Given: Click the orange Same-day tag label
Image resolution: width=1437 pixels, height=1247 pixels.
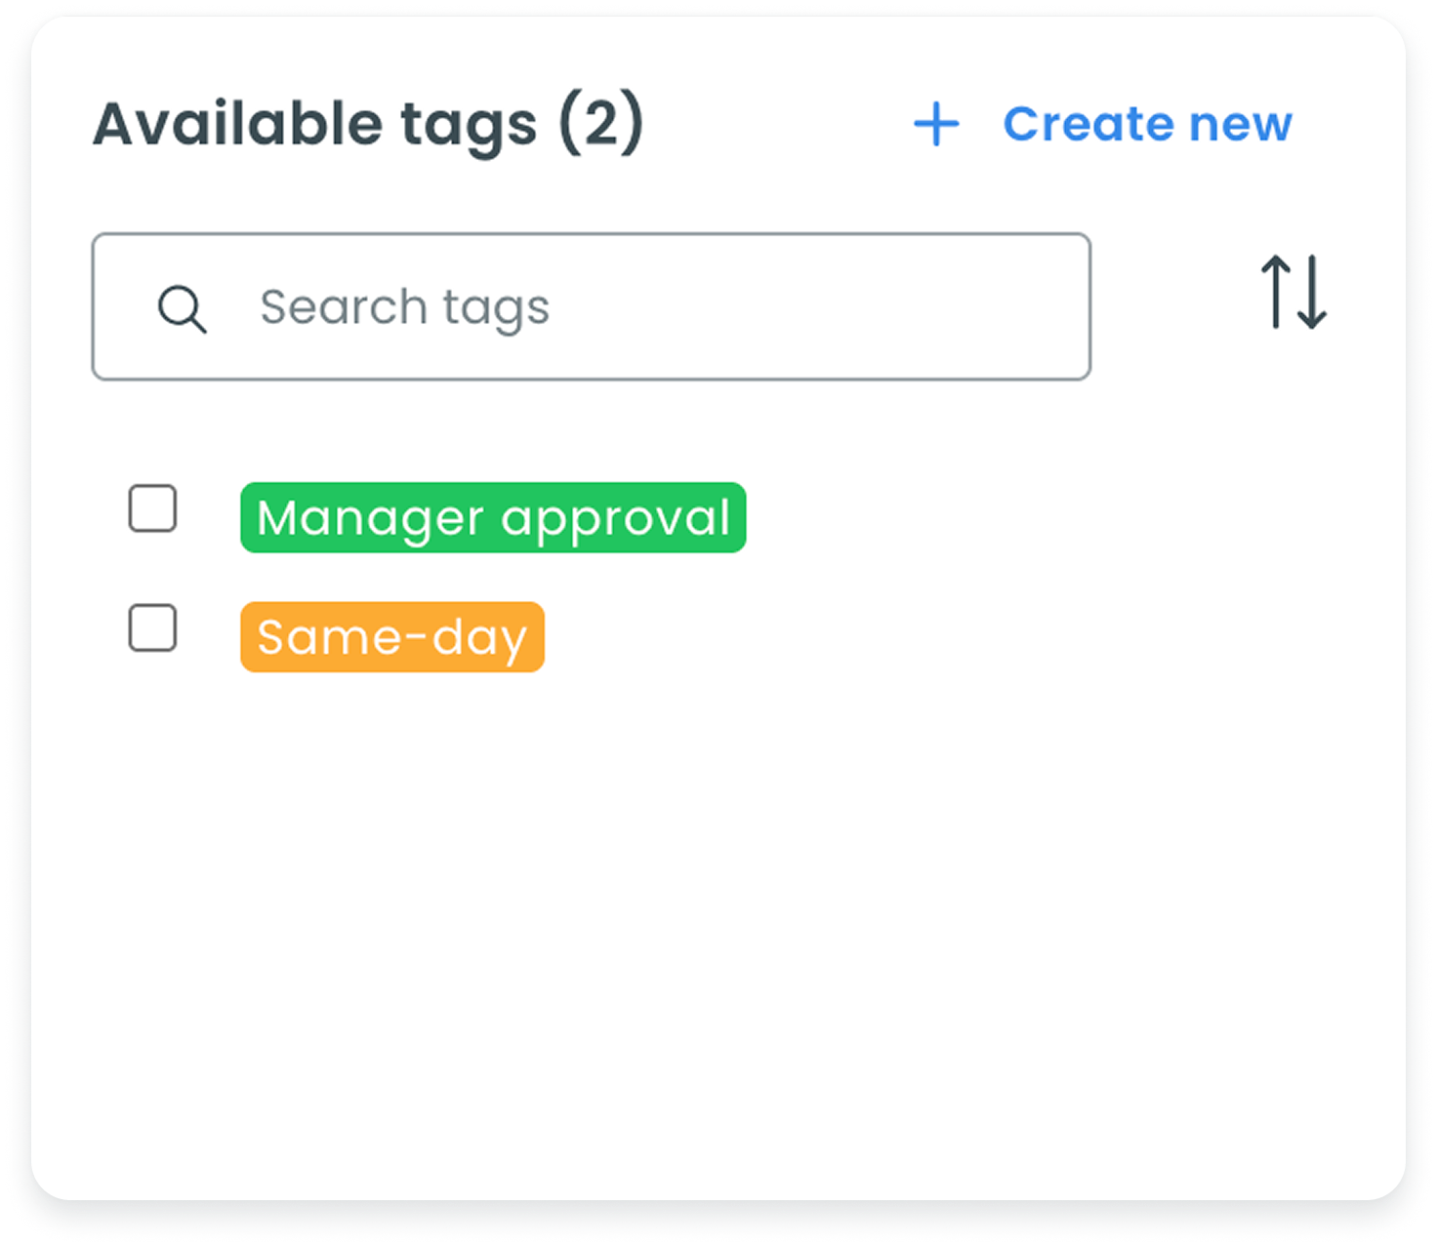Looking at the screenshot, I should click(x=391, y=637).
